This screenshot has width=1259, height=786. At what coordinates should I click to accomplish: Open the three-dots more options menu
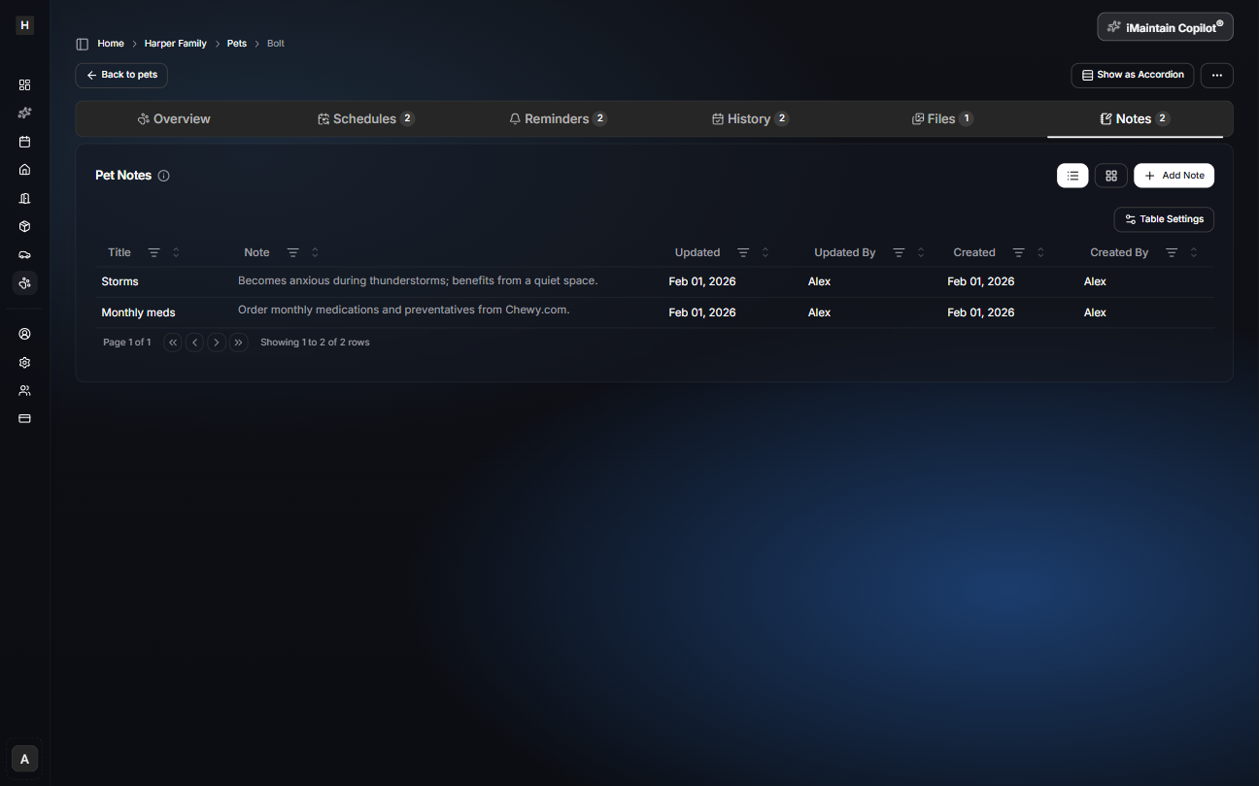[1216, 75]
